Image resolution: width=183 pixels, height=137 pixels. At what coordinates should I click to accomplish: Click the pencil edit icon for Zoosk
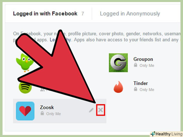91,110
